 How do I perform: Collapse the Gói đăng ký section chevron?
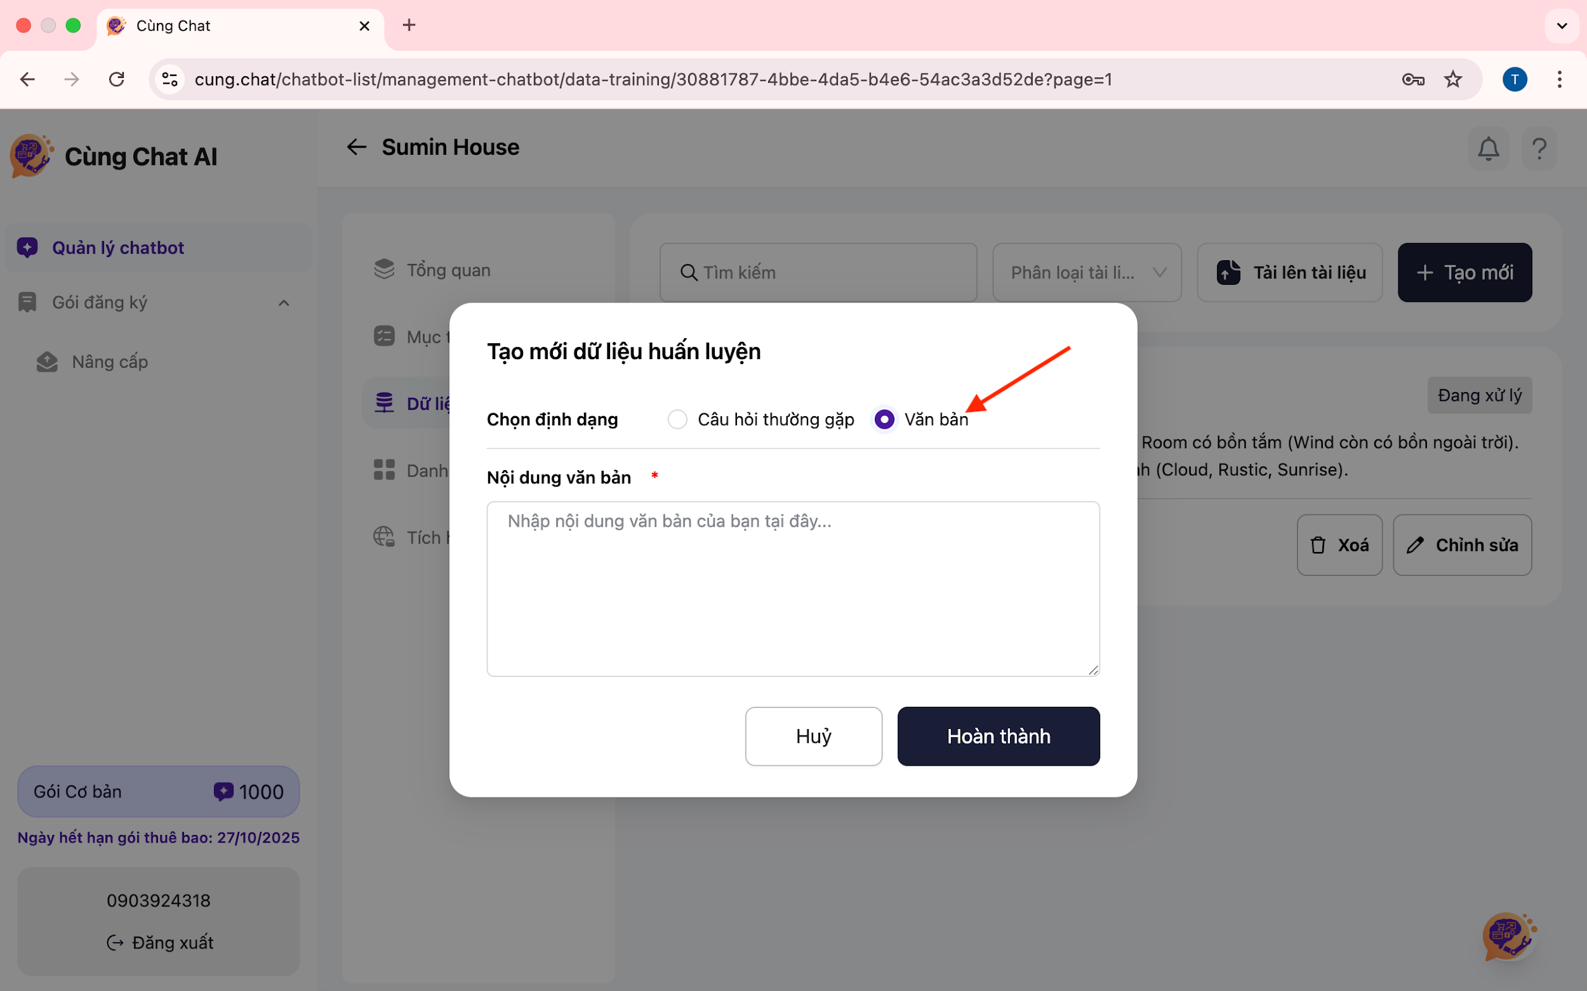pyautogui.click(x=283, y=303)
